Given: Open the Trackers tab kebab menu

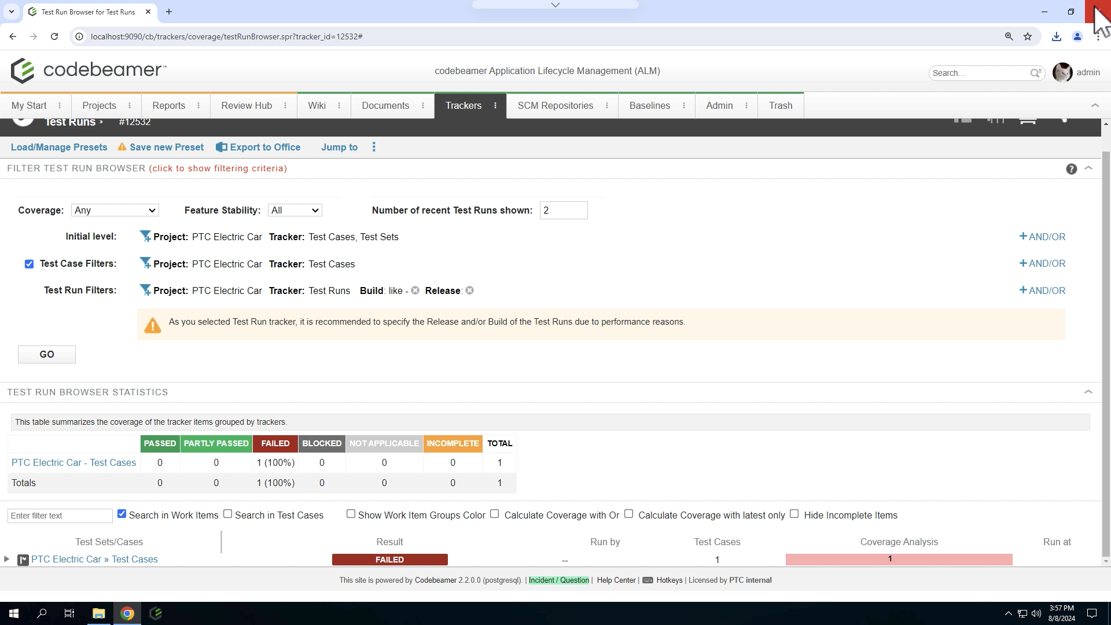Looking at the screenshot, I should pos(495,105).
